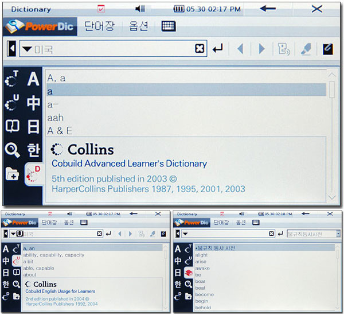Select 'a, an' entry in the English Usage screen

[93, 248]
